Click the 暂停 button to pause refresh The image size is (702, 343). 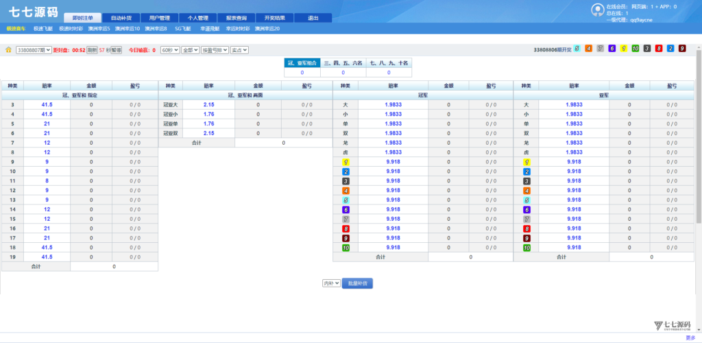coord(116,50)
